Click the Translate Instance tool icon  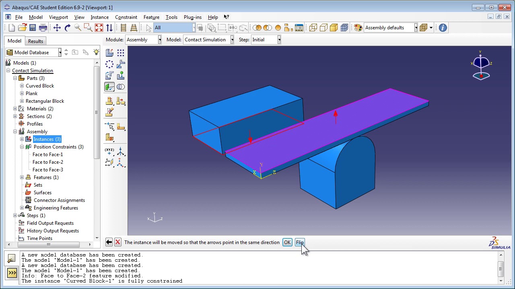point(121,64)
